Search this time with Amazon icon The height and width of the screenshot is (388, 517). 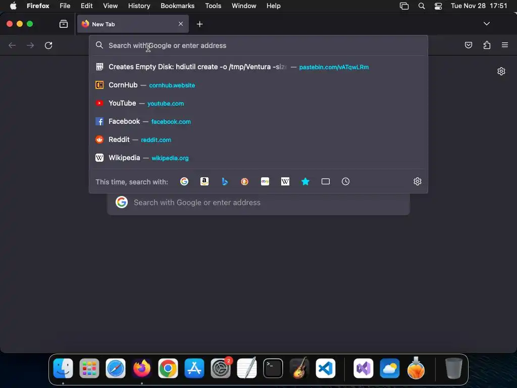coord(204,181)
